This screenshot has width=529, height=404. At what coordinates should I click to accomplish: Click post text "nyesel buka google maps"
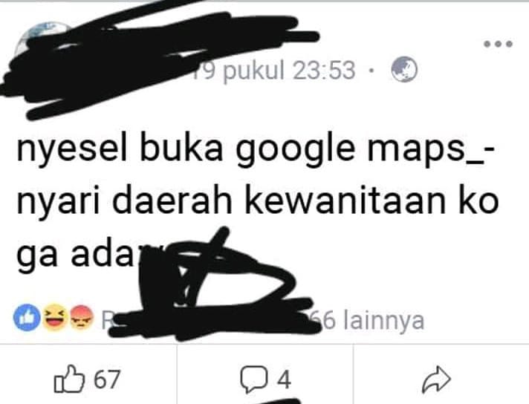[239, 150]
